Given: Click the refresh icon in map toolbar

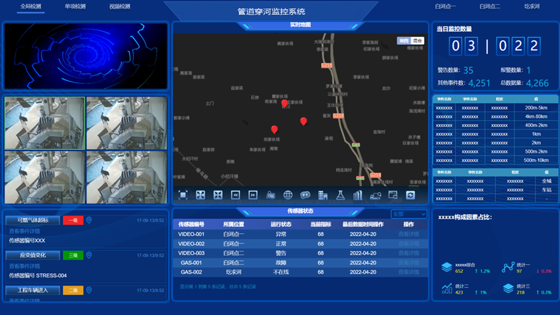Looking at the screenshot, I should pyautogui.click(x=410, y=195).
